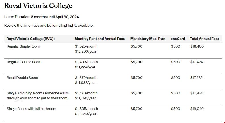Click the Lease Duration text line
Viewport: 225px width, 123px height.
pyautogui.click(x=42, y=17)
